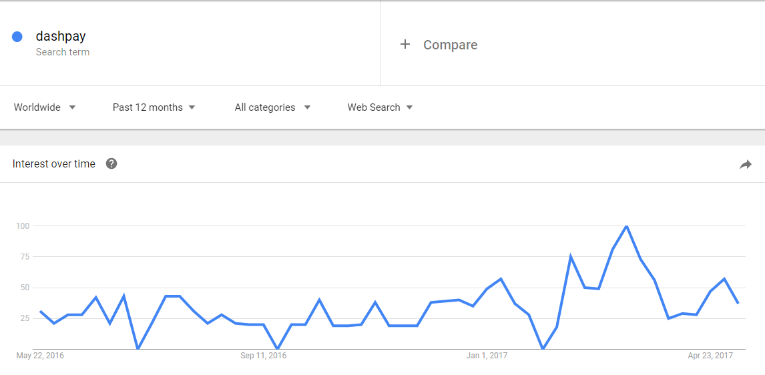Viewport: 765px width, 375px height.
Task: Click the Search term label under dashpay
Action: pos(63,52)
